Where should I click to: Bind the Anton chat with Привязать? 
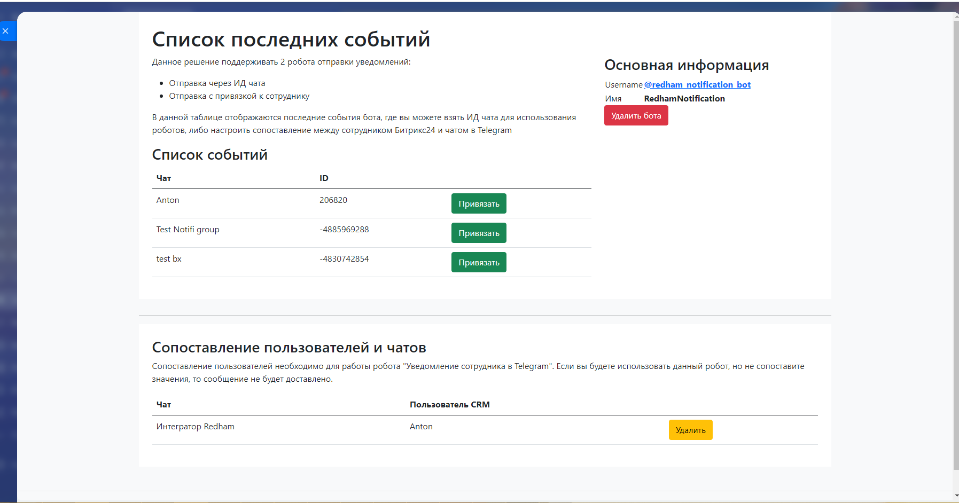pos(479,203)
